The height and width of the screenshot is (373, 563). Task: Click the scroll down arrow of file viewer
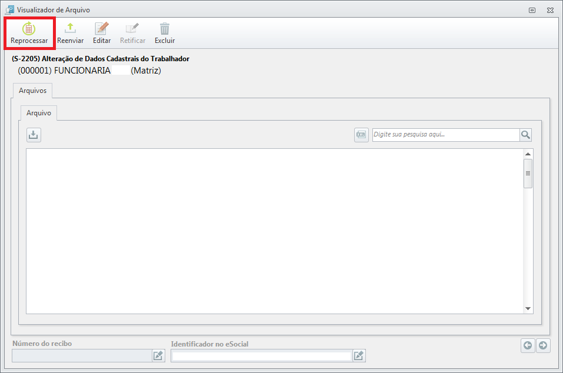coord(528,308)
